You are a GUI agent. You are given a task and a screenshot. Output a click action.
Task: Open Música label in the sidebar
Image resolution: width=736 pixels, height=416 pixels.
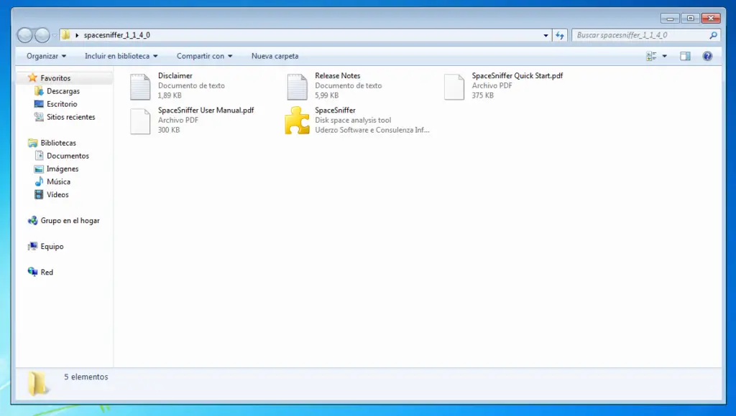58,181
